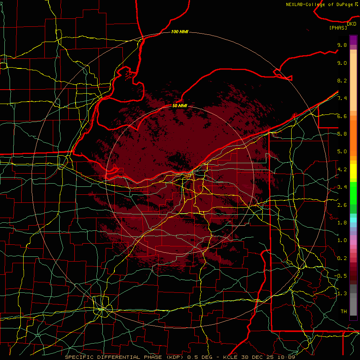Click the 6.6 value on the scale
This screenshot has width=360, height=360.
(x=342, y=116)
